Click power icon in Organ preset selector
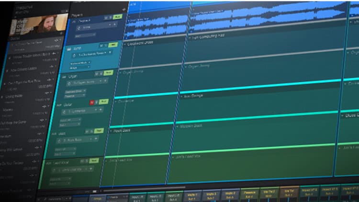 (69, 84)
